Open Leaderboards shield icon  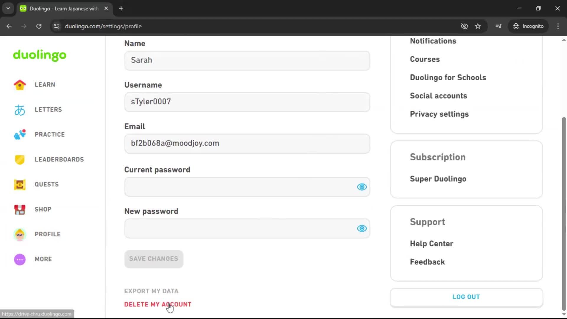click(x=20, y=159)
